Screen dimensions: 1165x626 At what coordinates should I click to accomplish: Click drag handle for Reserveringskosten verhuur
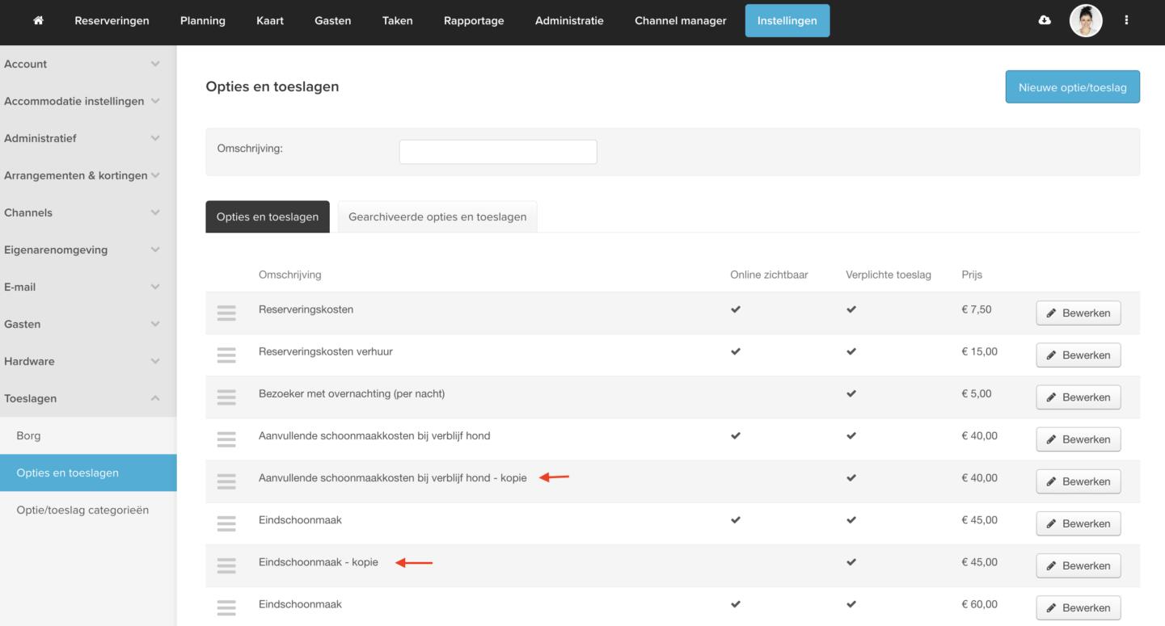point(226,355)
